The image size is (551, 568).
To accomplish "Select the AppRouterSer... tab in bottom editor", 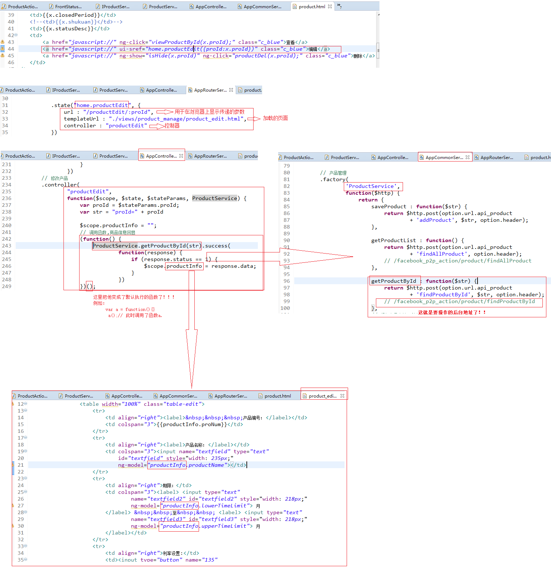I will [230, 396].
